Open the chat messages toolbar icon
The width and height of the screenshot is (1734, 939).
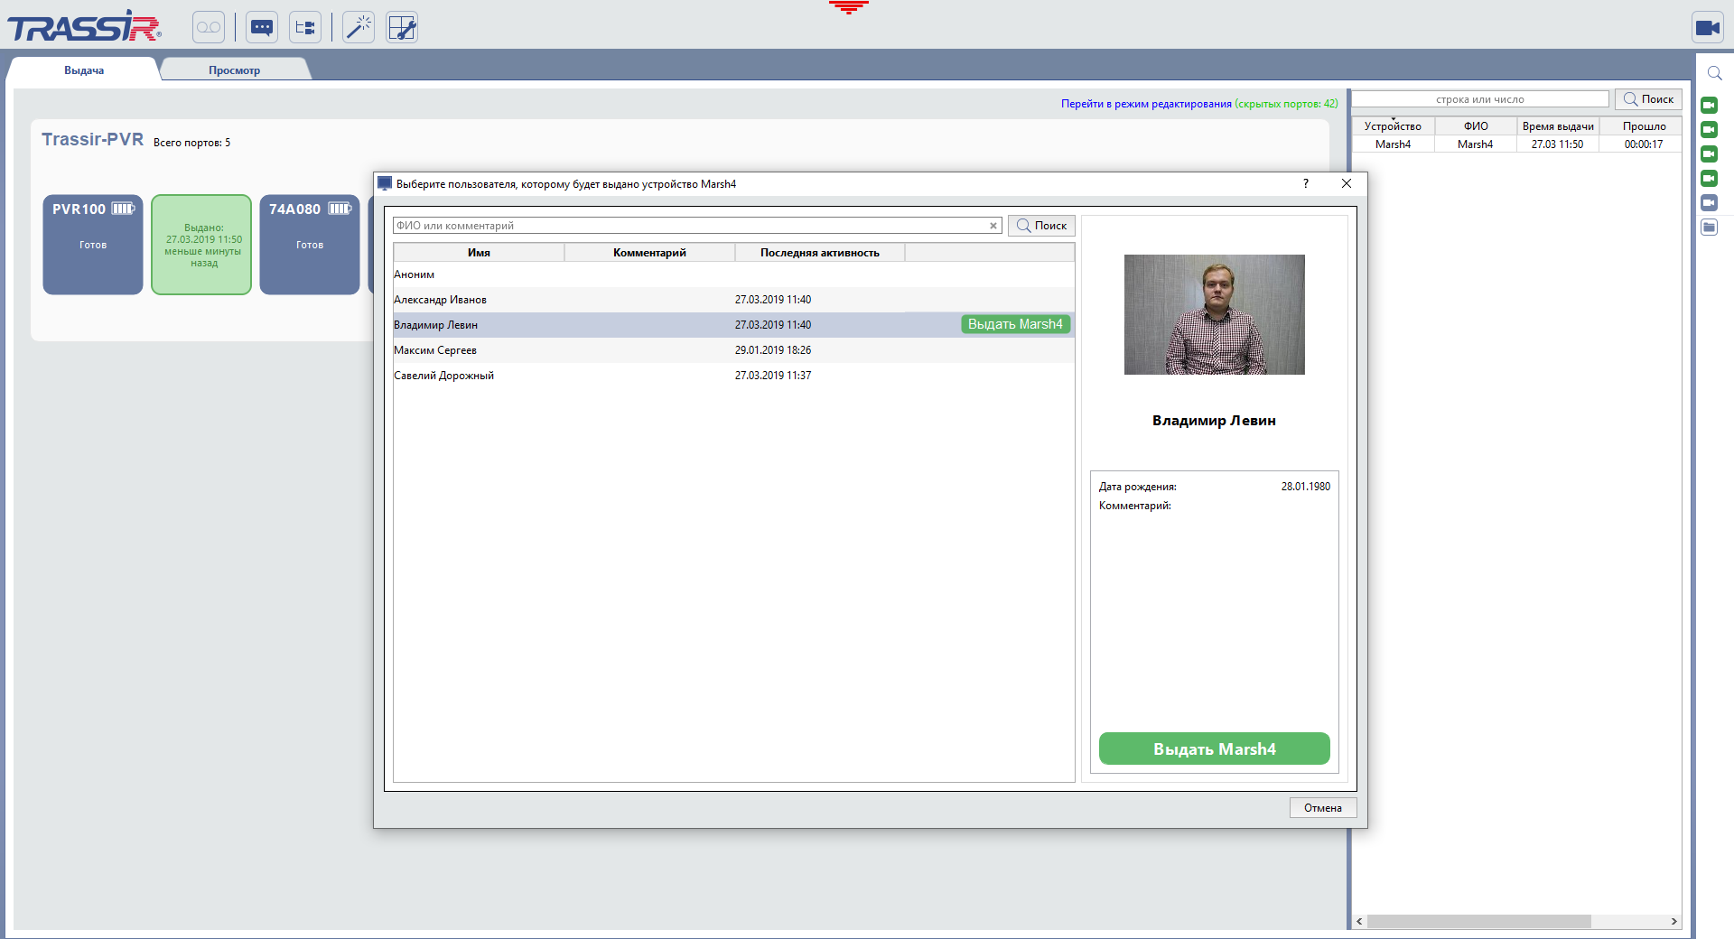pos(262,27)
